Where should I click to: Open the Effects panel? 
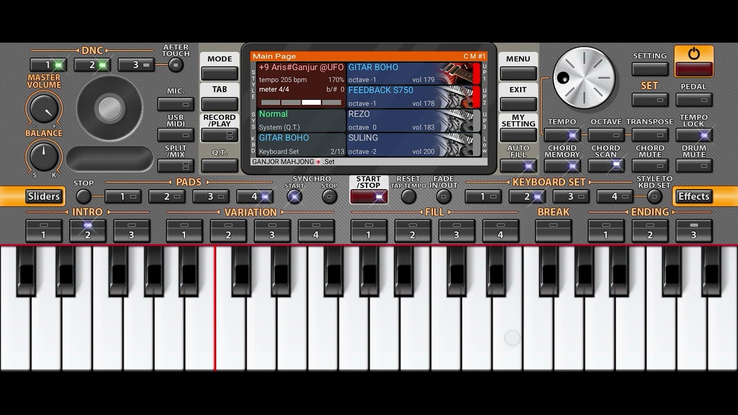tap(694, 197)
